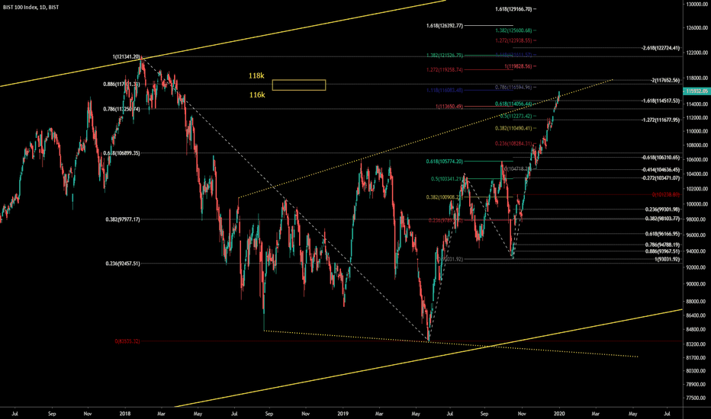Select label 0.236(99301.98)
This screenshot has width=711, height=419.
point(662,209)
